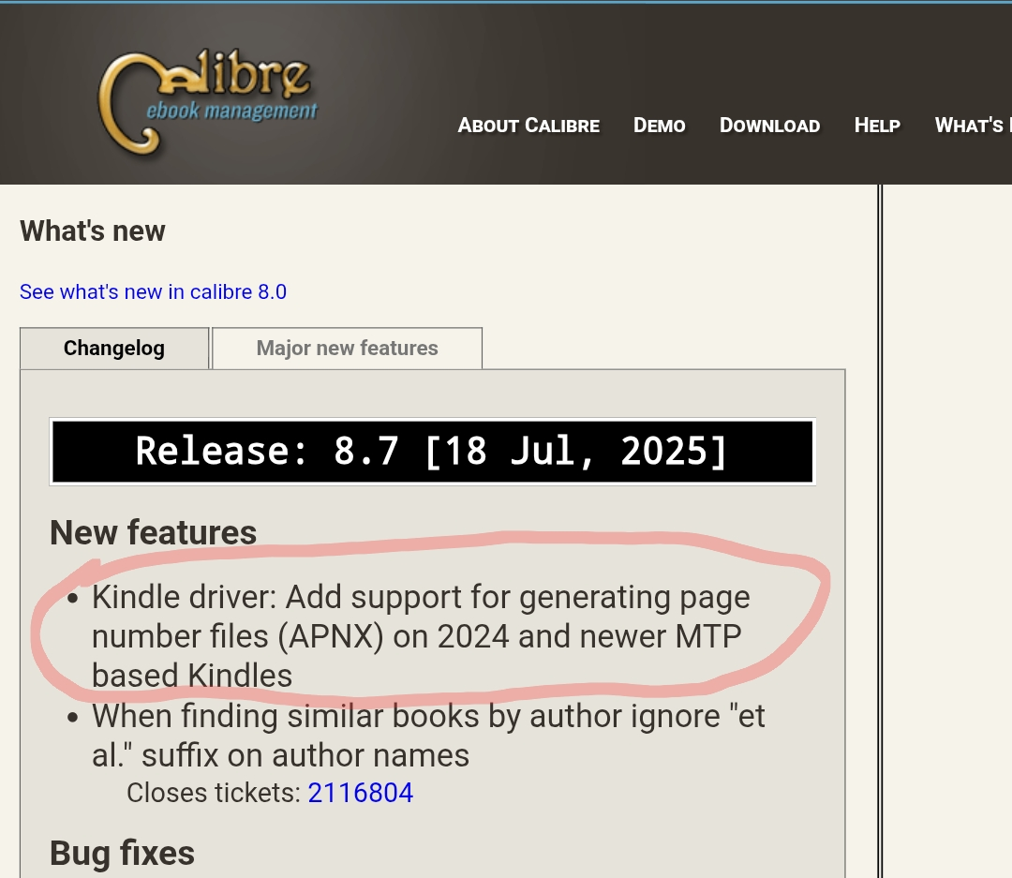
Task: Click the Closes tickets label
Action: click(x=214, y=793)
